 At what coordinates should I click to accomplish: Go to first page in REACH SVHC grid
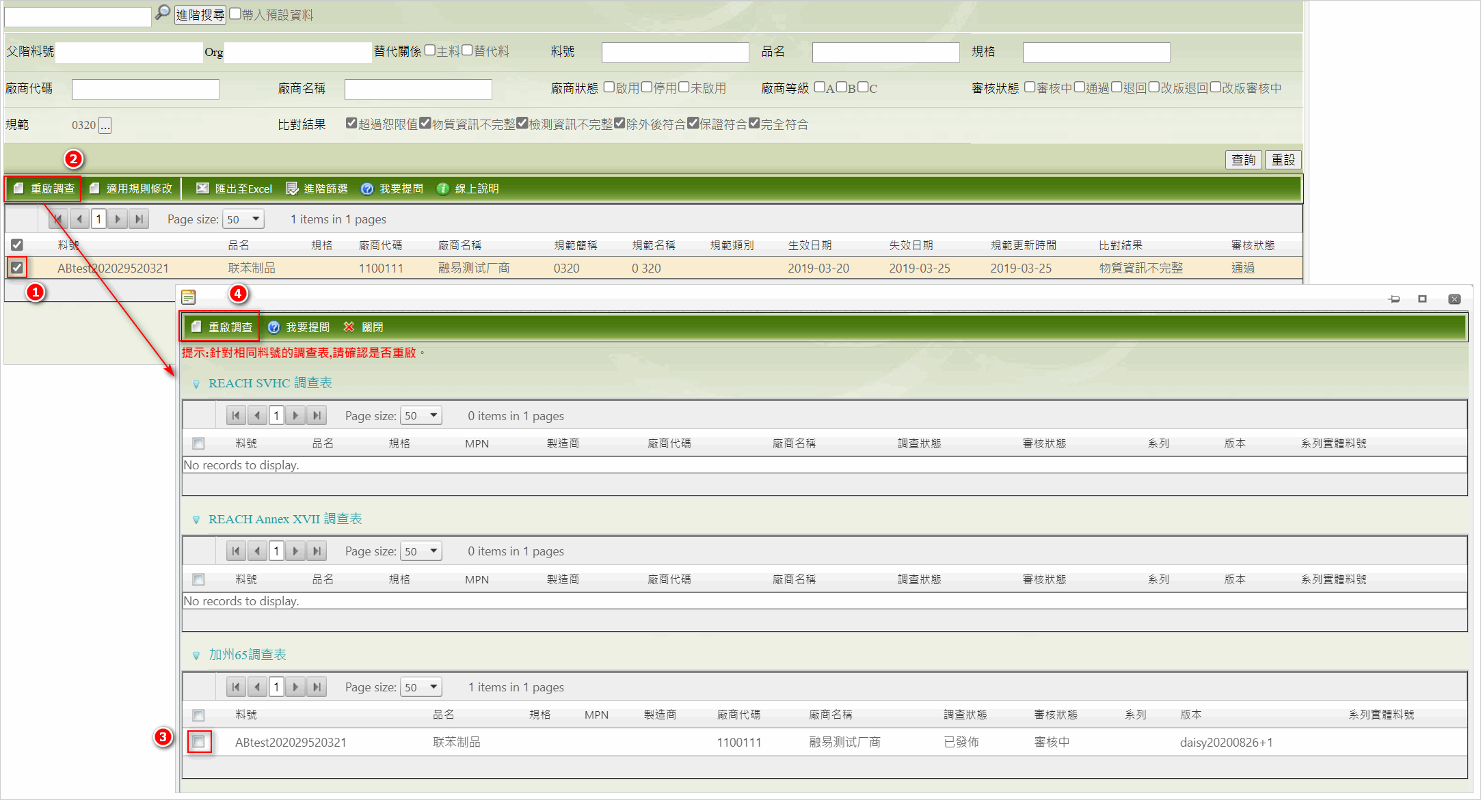236,415
